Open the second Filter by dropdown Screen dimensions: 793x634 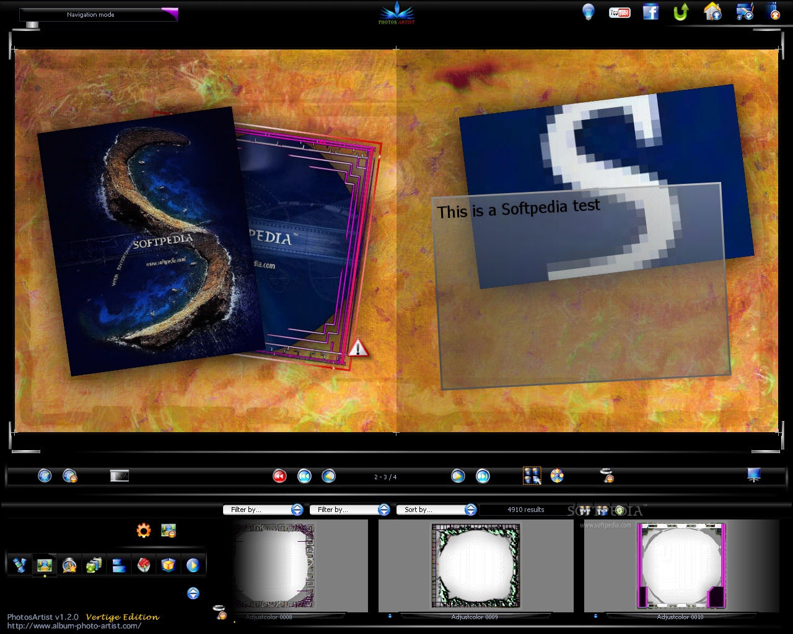pyautogui.click(x=349, y=510)
